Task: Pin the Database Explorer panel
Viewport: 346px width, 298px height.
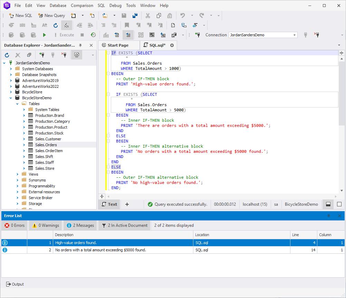Action: pyautogui.click(x=80, y=45)
